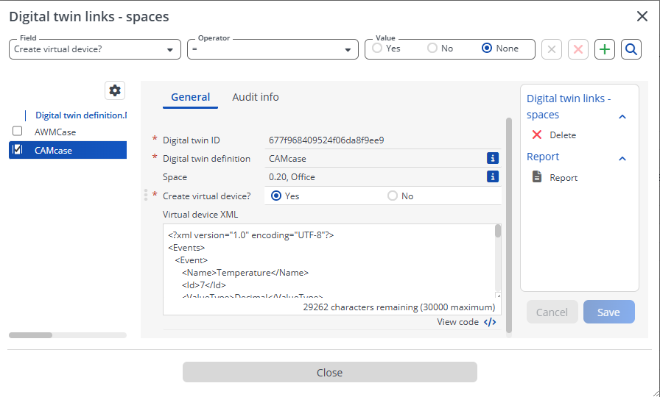Click the Report section heading text

(543, 157)
